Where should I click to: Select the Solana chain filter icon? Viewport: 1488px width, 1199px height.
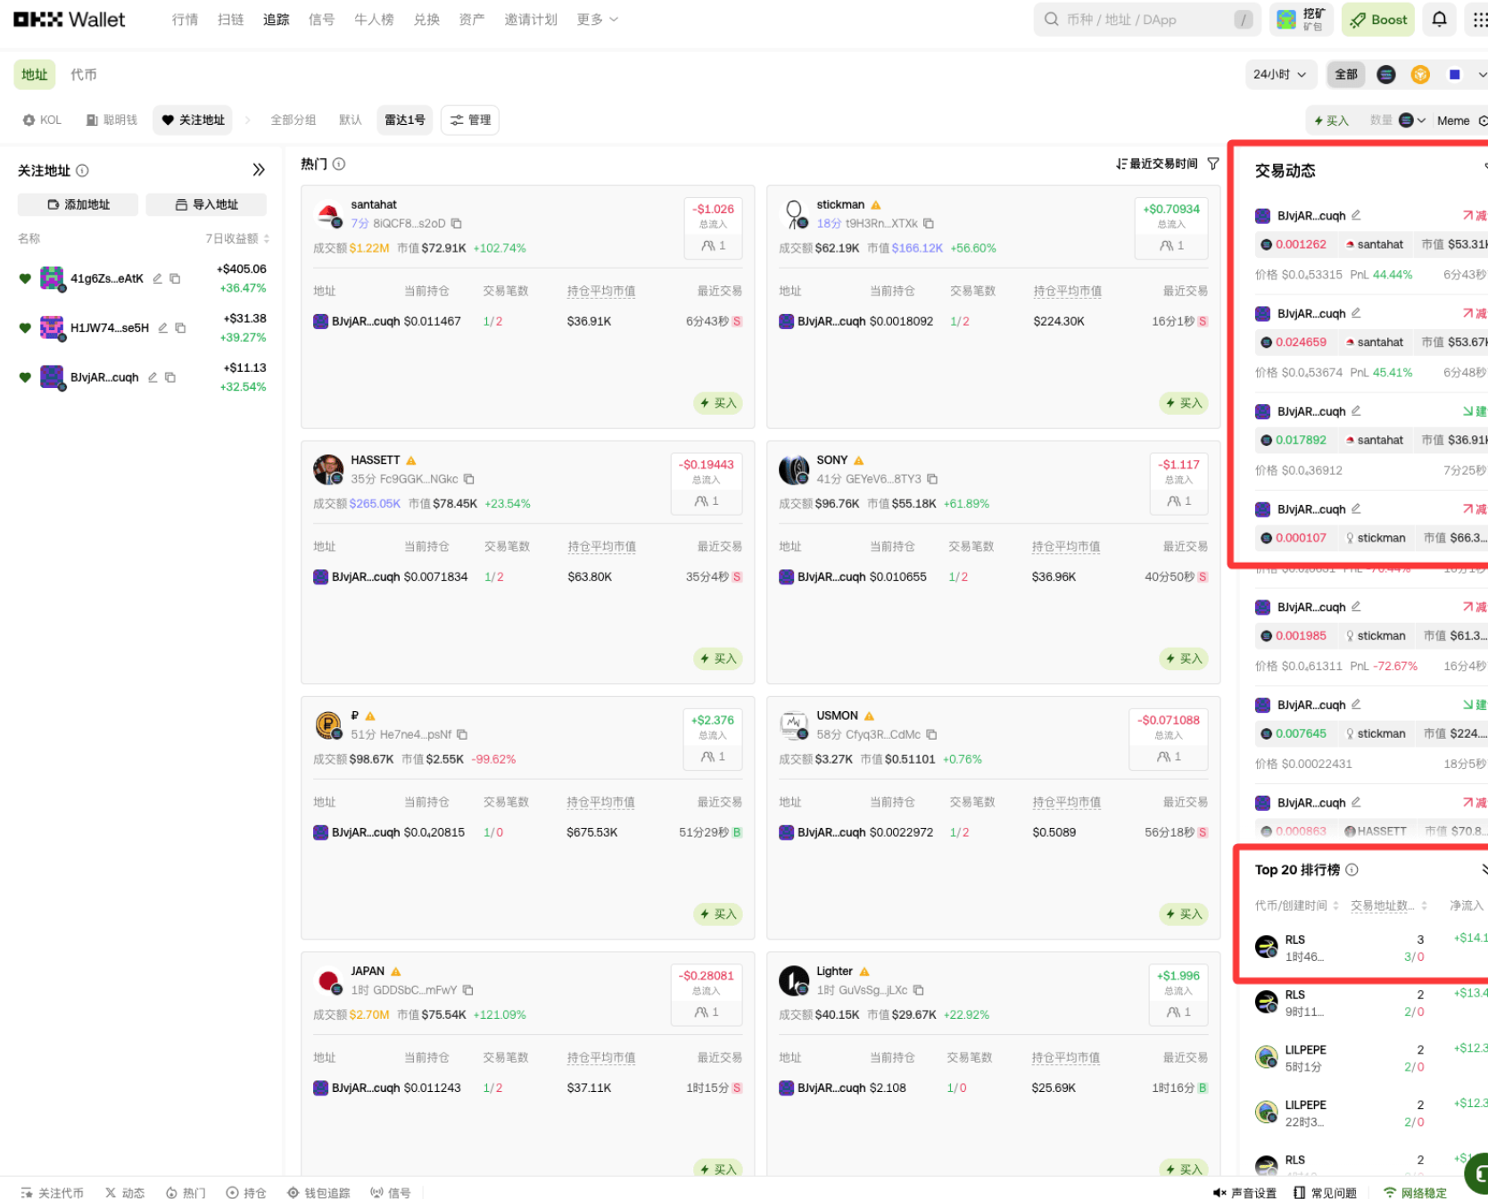1385,75
